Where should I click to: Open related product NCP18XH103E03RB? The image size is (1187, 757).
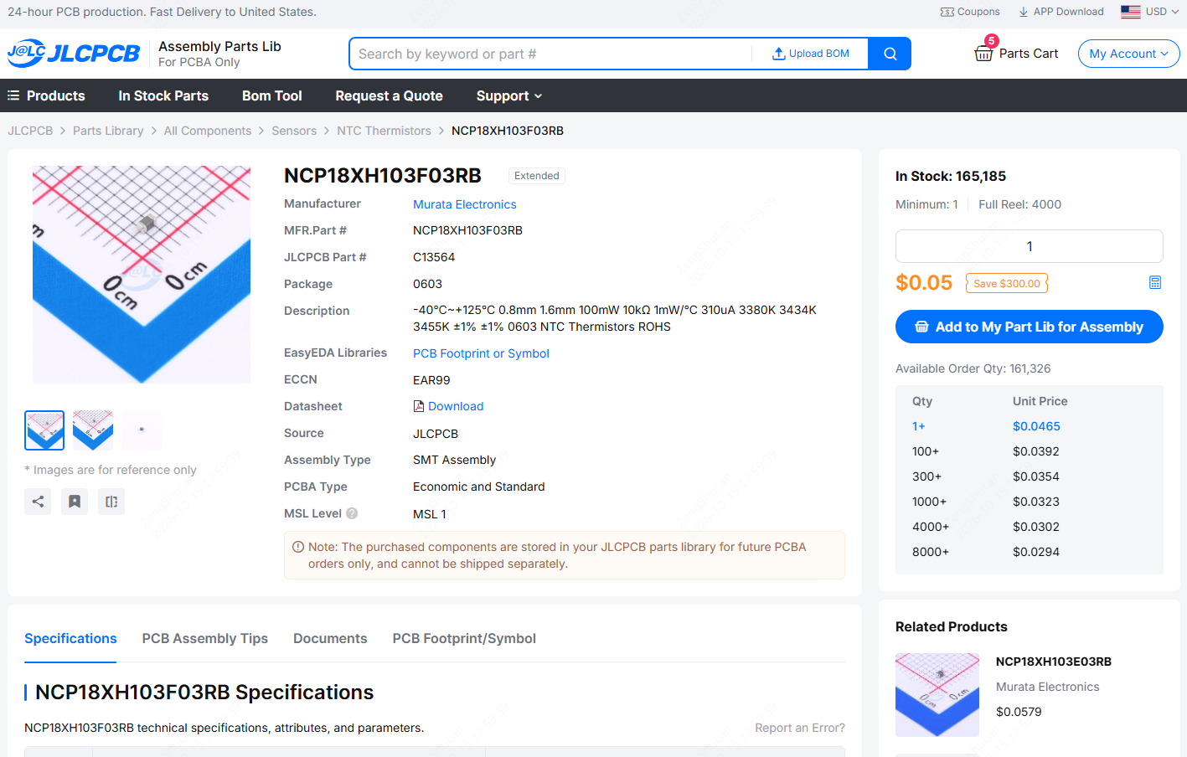click(1054, 662)
